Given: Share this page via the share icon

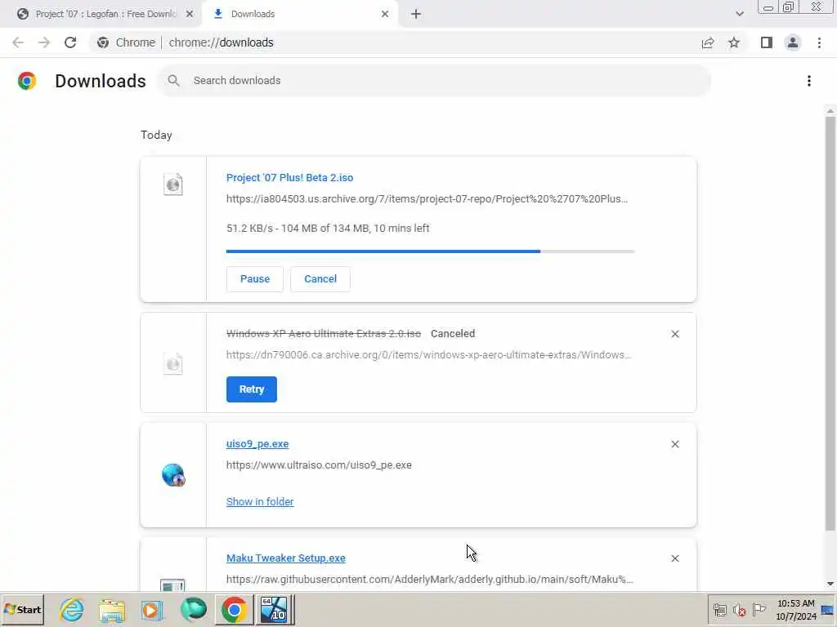Looking at the screenshot, I should click(708, 42).
